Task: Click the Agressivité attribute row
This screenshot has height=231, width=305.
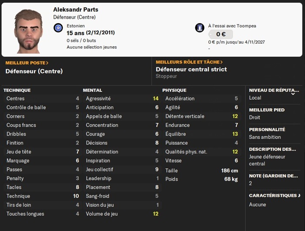Action: (x=121, y=99)
